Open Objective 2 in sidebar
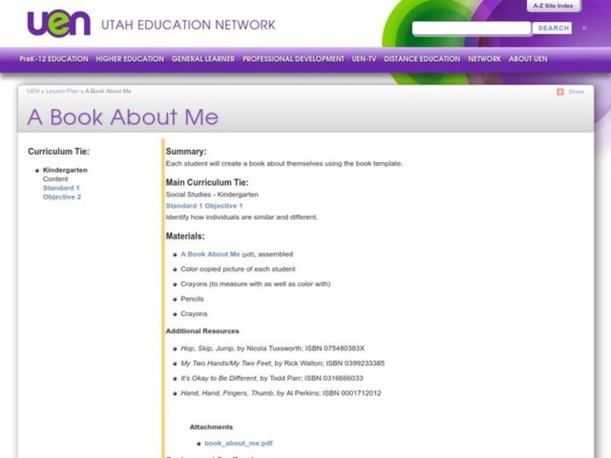Image resolution: width=611 pixels, height=458 pixels. [x=62, y=197]
